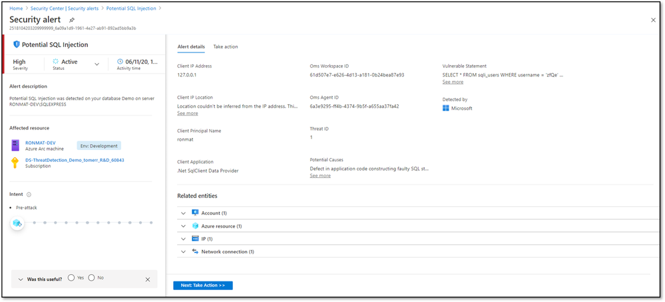Screen dimensions: 665x302
Task: Click the .Net SqlClient Data Provider text
Action: (208, 171)
